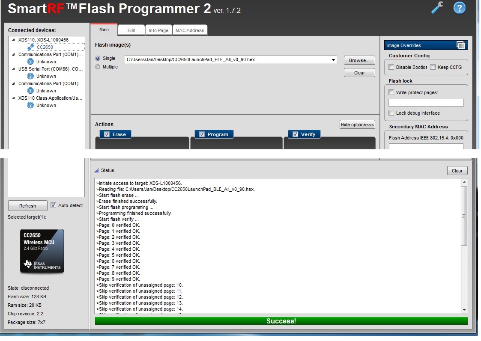Image resolution: width=481 pixels, height=341 pixels.
Task: Enable the Keep CCFG checkbox
Action: pyautogui.click(x=433, y=67)
